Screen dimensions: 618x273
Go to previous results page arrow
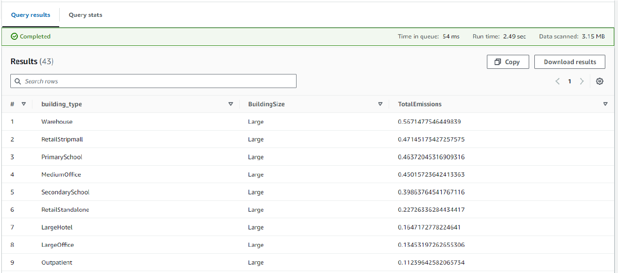[x=557, y=81]
